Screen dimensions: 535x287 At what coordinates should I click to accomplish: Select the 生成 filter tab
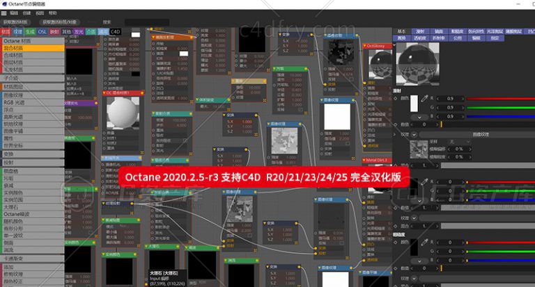point(30,32)
